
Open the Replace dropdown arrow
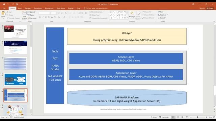coord(168,15)
